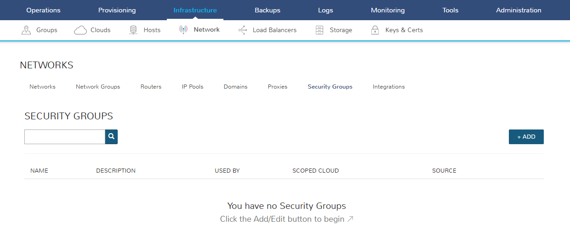Focus the security groups search field
The image size is (570, 236).
(x=65, y=137)
